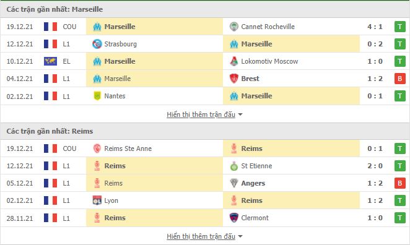410x245 pixels.
Task: Click green T badge for Lyon-Reims match
Action: (x=400, y=200)
